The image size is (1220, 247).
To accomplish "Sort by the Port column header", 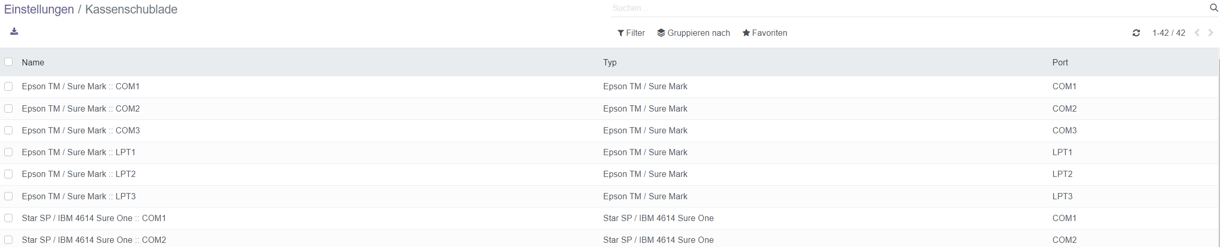I will (1060, 62).
